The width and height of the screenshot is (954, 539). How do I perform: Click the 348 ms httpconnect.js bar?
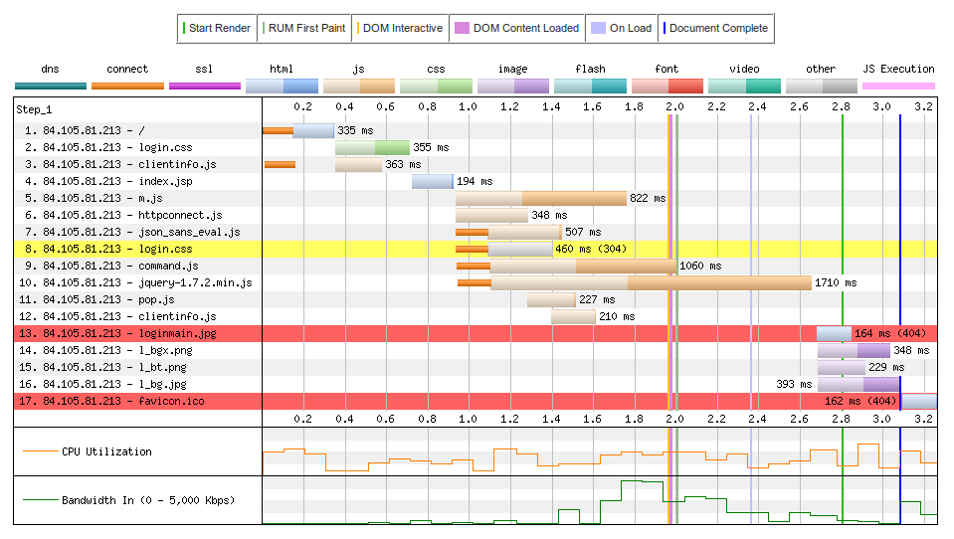click(491, 215)
